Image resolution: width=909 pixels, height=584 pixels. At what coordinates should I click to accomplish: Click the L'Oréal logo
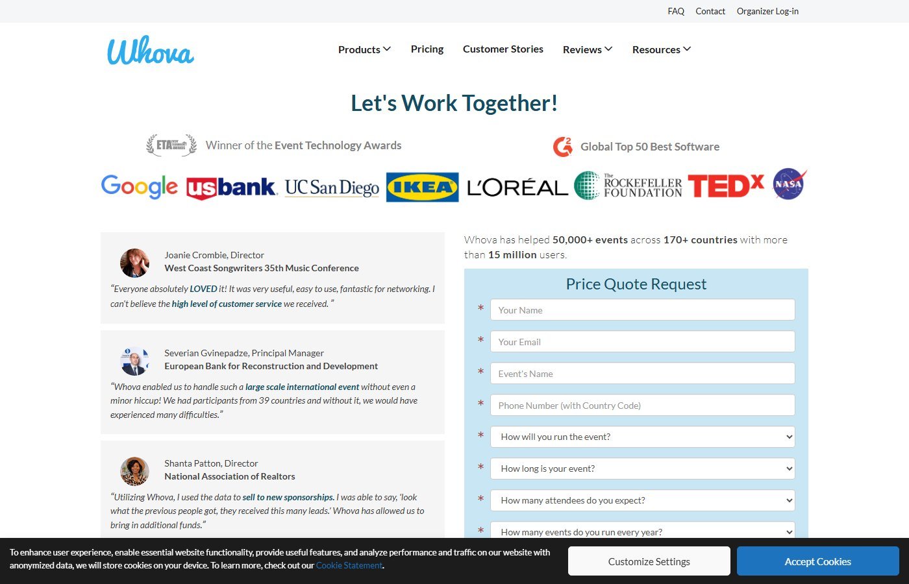[x=517, y=188]
